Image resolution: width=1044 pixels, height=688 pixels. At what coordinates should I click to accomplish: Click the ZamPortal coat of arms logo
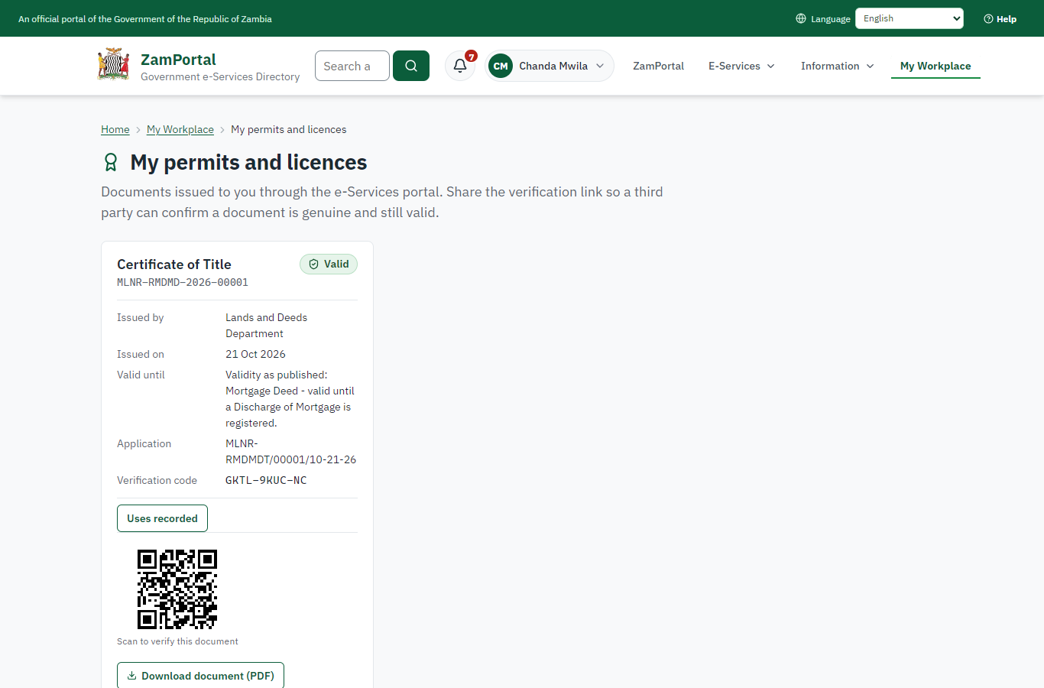click(x=113, y=65)
